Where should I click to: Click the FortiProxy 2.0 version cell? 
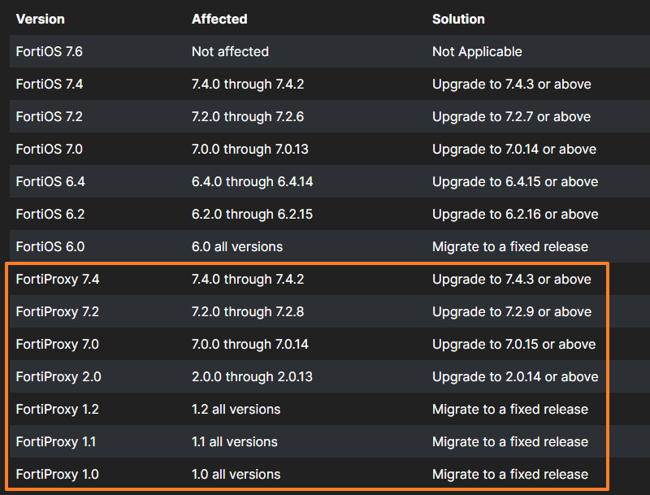click(58, 376)
